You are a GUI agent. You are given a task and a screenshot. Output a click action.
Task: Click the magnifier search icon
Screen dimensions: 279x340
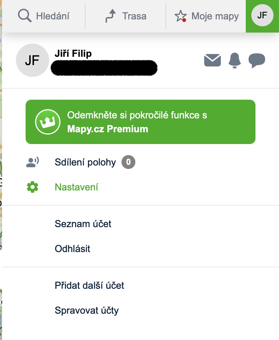[25, 16]
